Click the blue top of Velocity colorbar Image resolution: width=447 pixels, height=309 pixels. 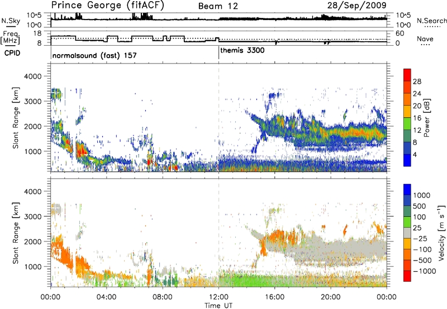(407, 190)
